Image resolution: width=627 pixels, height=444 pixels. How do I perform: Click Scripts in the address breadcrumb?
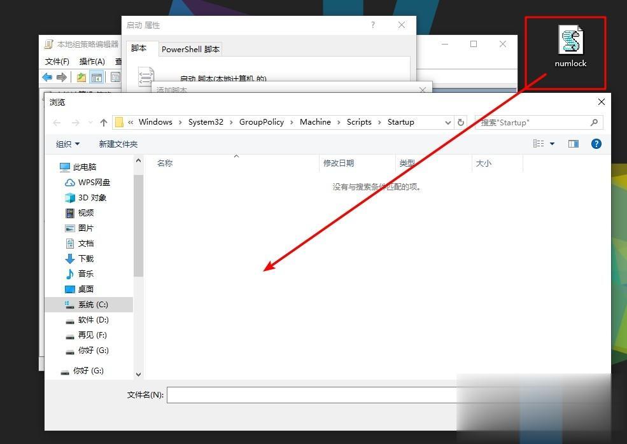(x=358, y=122)
